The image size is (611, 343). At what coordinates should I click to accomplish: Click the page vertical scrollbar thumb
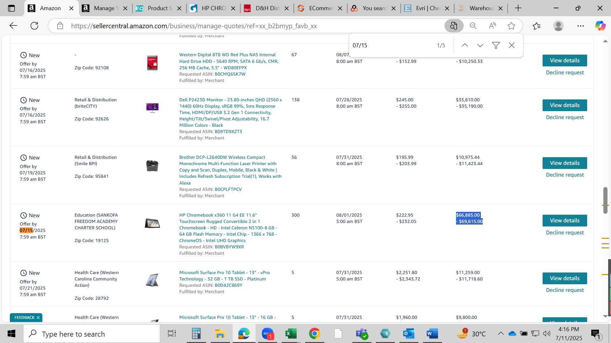coord(605,200)
